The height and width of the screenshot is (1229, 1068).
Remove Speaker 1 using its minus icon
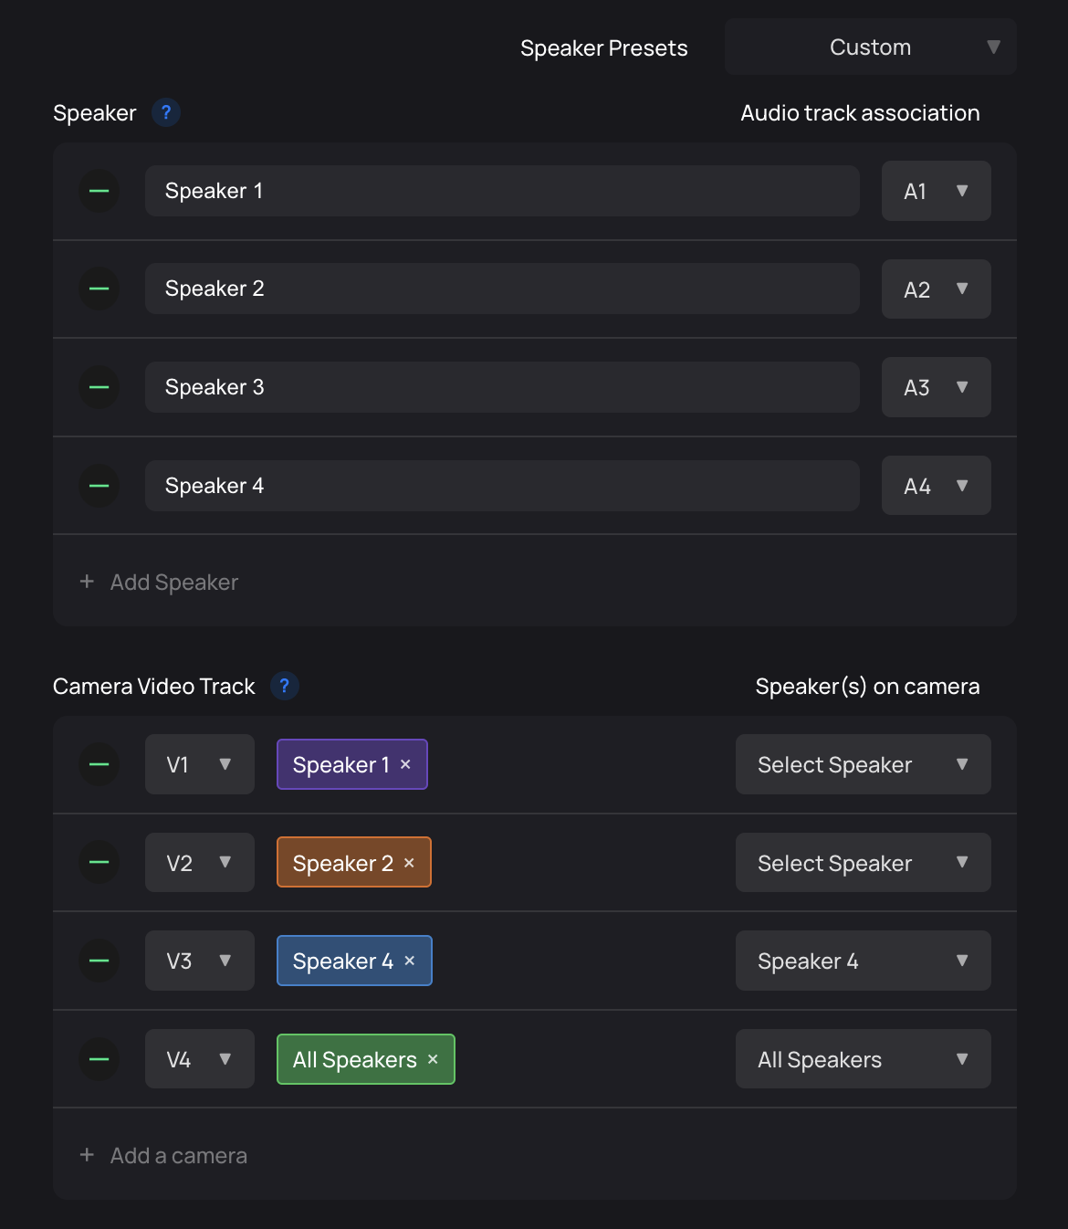[99, 191]
